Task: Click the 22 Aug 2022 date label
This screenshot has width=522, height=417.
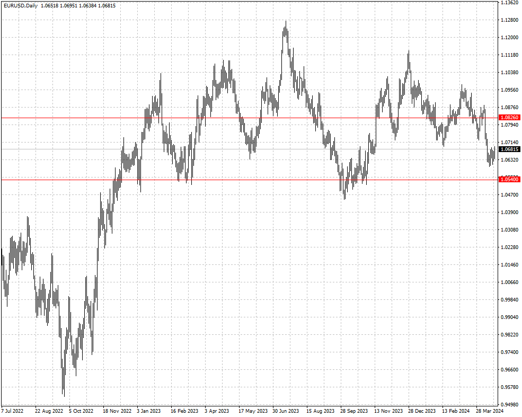Action: (x=49, y=411)
